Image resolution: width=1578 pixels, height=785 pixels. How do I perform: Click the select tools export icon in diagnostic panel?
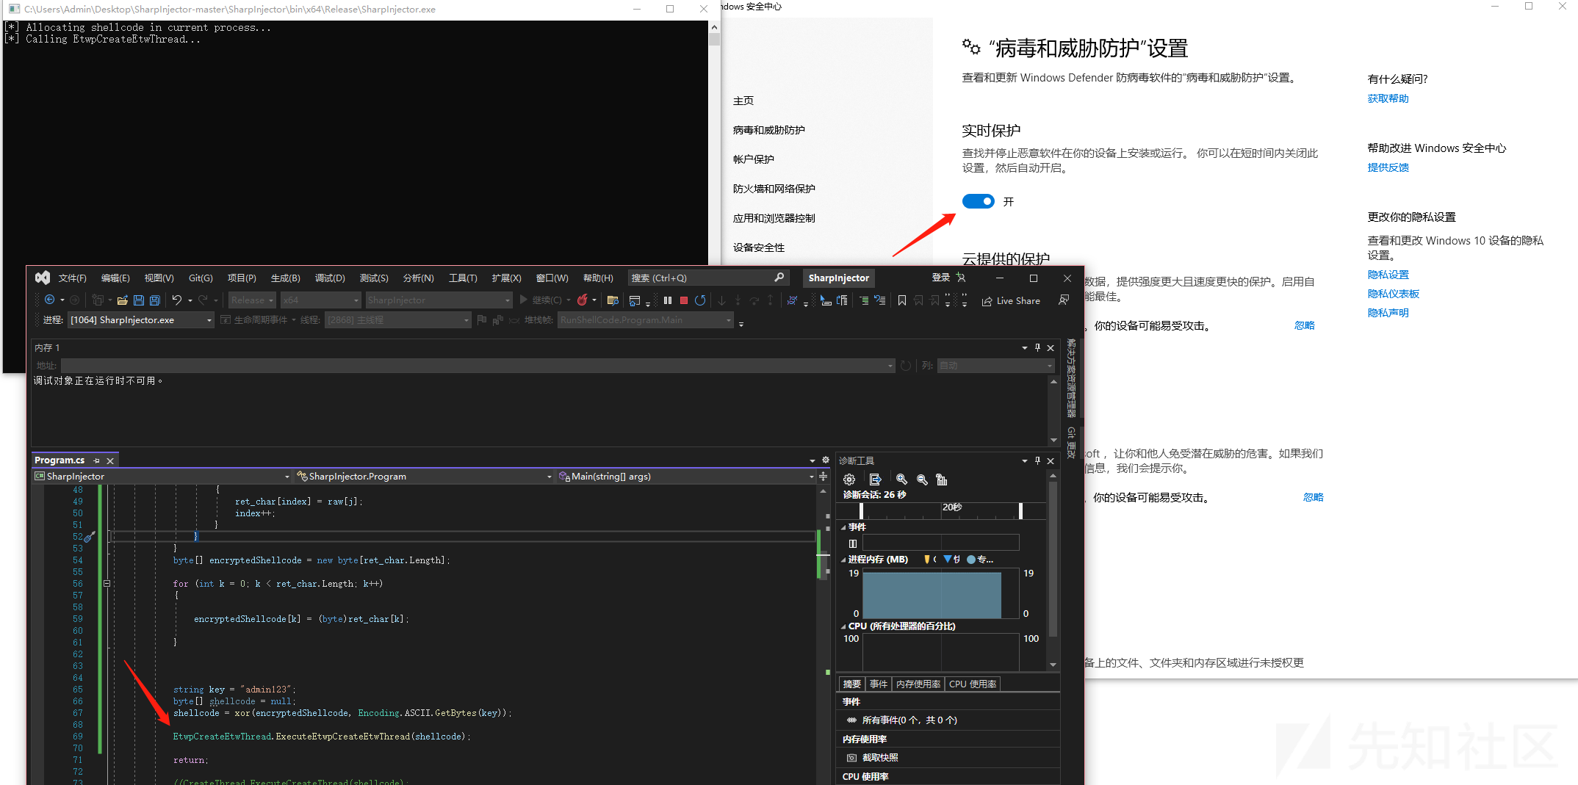point(875,480)
